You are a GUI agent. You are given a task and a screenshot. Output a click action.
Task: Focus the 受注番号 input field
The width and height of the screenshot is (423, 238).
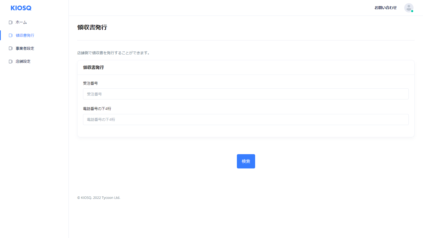coord(246,94)
